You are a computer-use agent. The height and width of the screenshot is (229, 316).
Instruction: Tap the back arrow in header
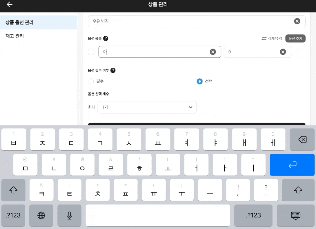point(10,4)
